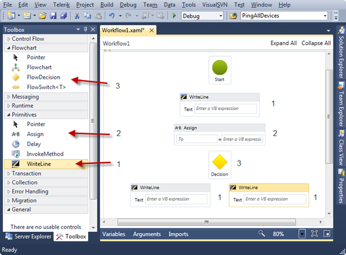Open the active documents list dropdown
The width and height of the screenshot is (346, 255).
coord(328,31)
